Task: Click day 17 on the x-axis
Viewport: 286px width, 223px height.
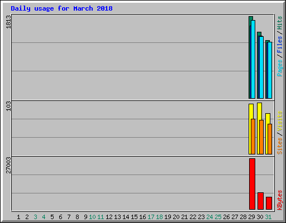Action: pyautogui.click(x=151, y=217)
